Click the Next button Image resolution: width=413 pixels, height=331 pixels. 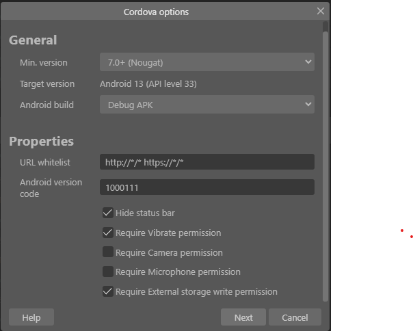[243, 317]
